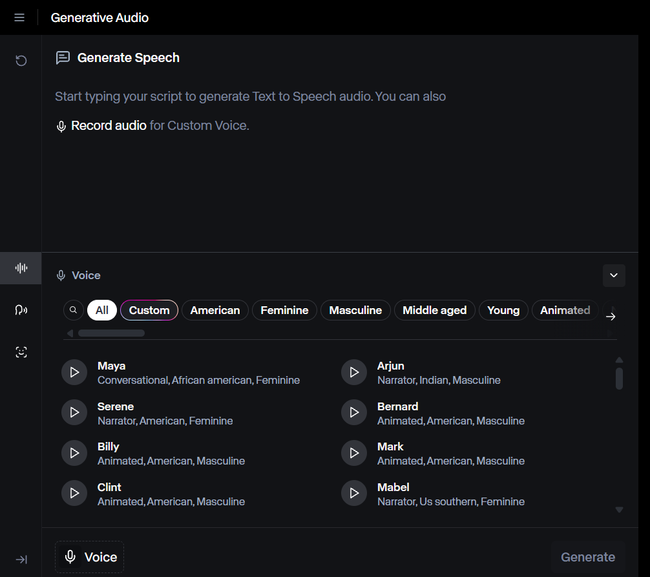The width and height of the screenshot is (650, 577).
Task: Expand sidebar with bottom arrow icon
Action: tap(21, 560)
